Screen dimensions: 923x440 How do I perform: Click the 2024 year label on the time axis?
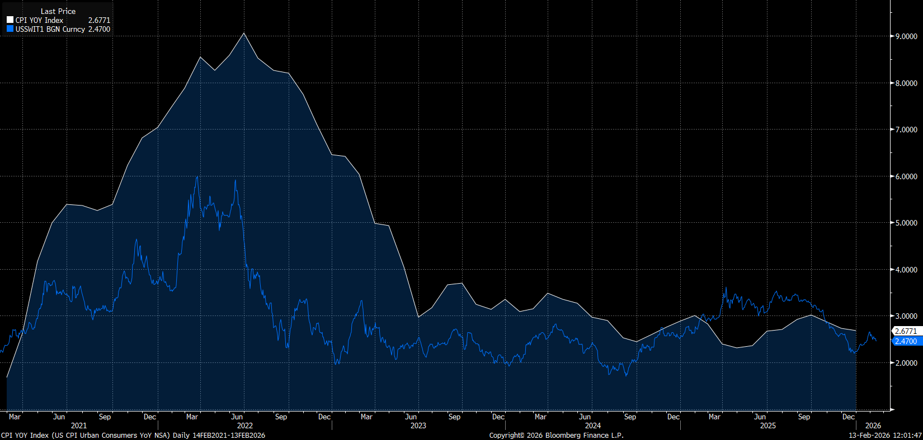point(593,425)
